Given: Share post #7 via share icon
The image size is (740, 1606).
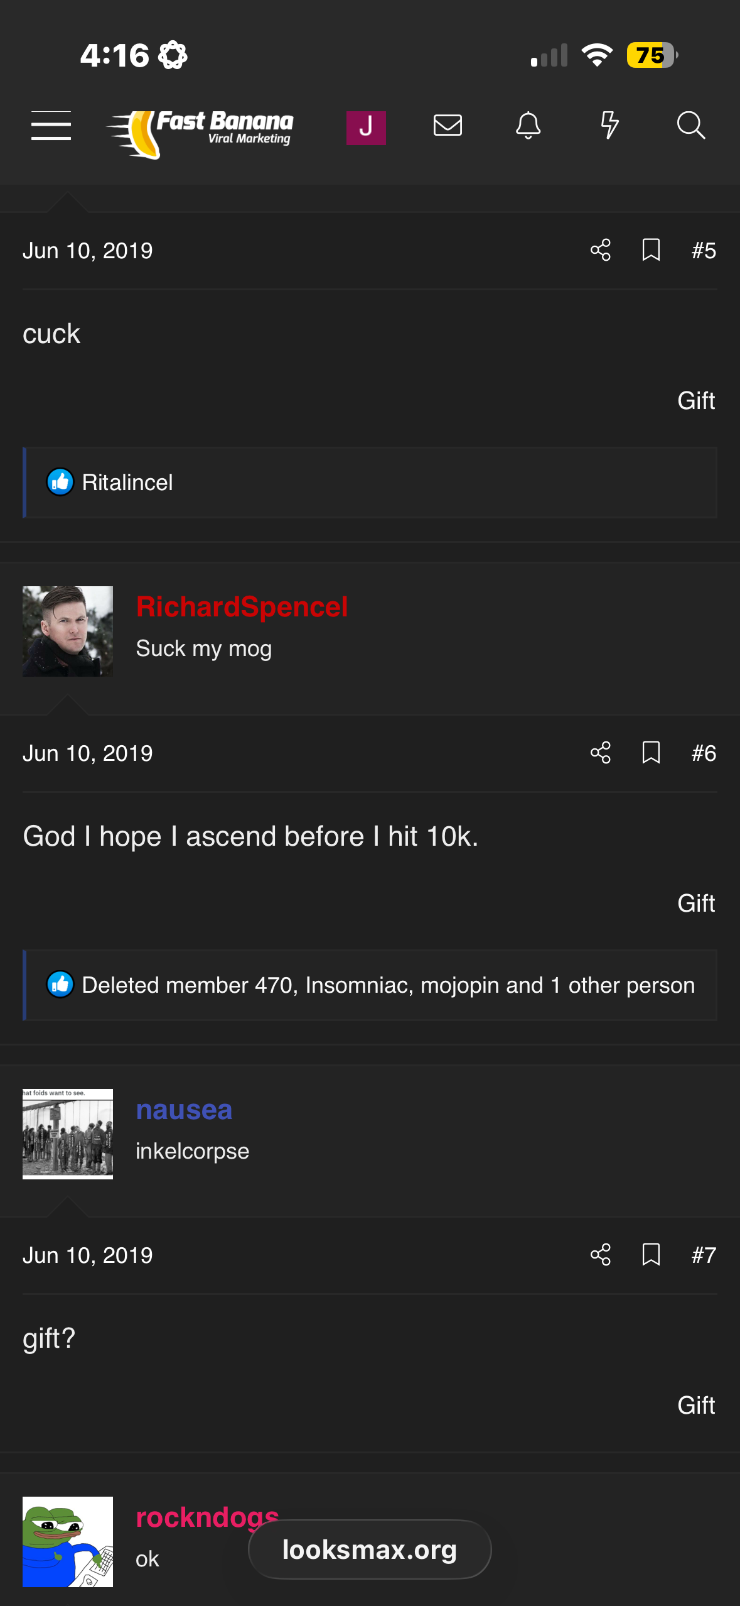Looking at the screenshot, I should 601,1255.
